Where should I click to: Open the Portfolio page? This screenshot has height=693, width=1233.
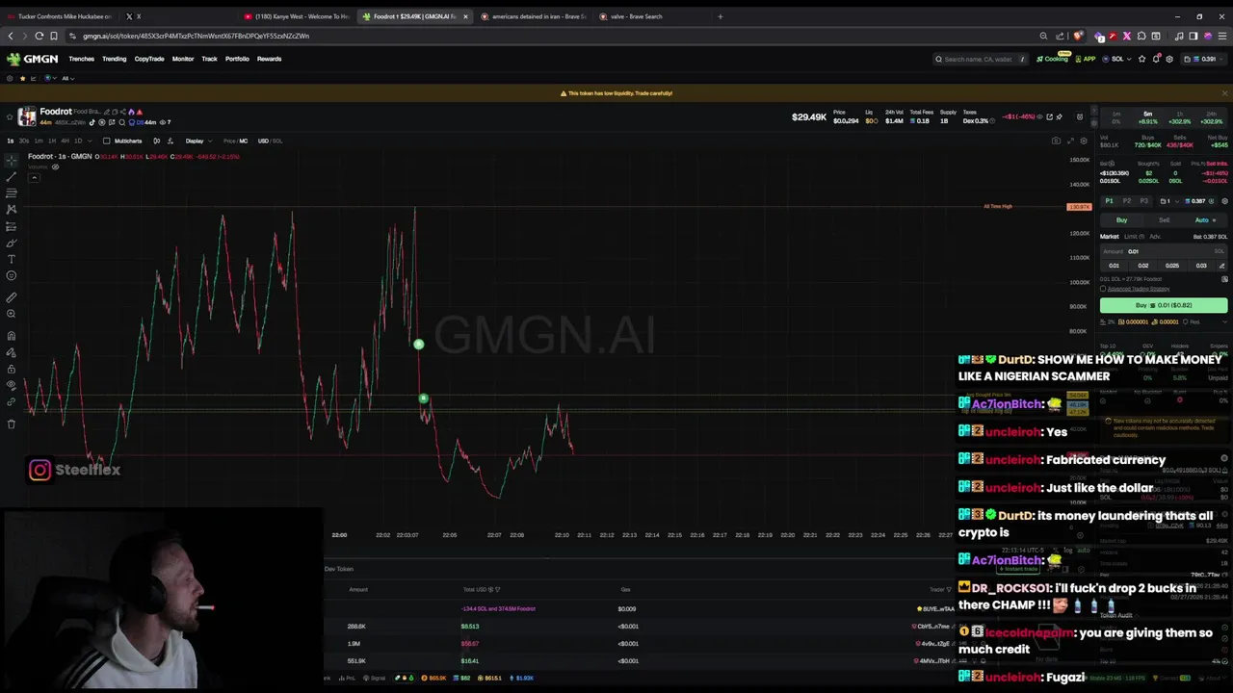(x=237, y=59)
